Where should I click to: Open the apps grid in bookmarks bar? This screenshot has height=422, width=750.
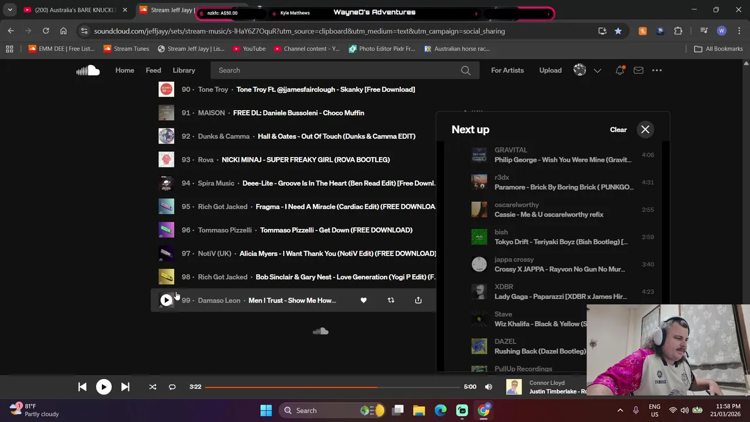(9, 49)
